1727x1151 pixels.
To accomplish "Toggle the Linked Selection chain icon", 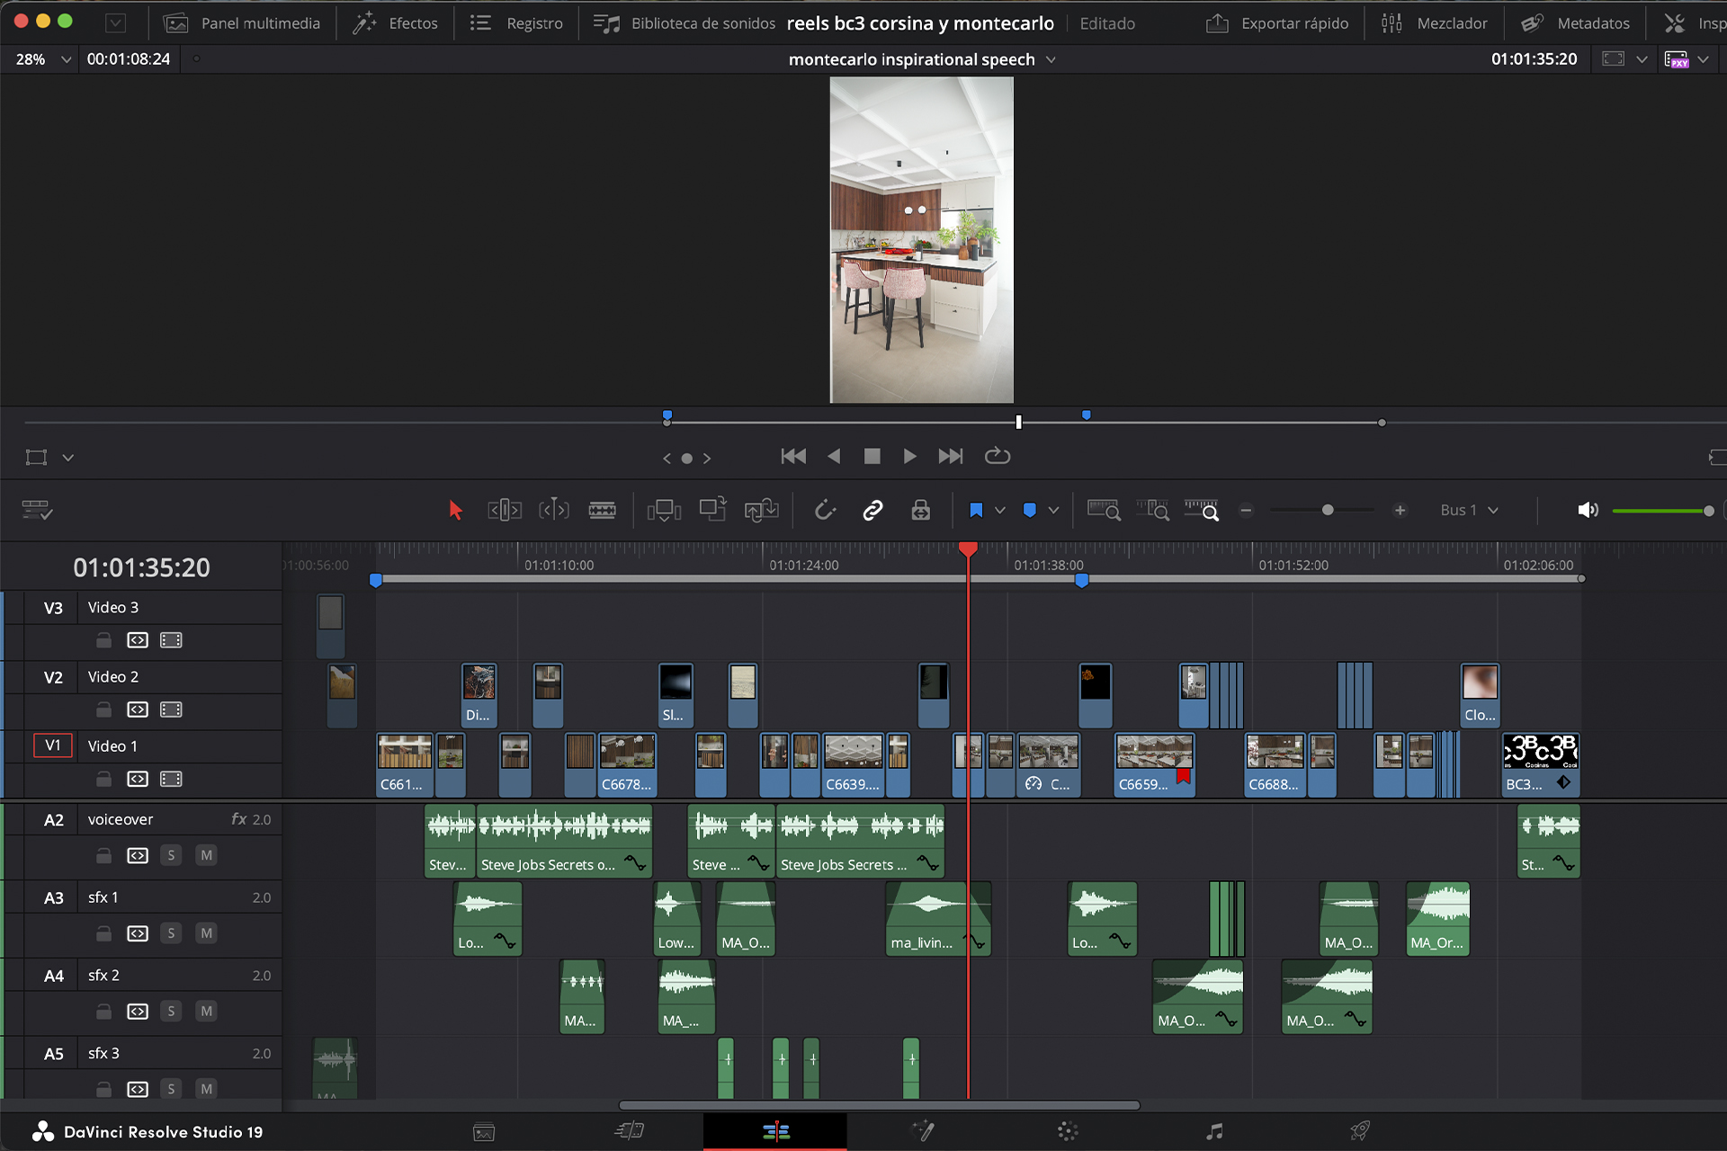I will 872,511.
